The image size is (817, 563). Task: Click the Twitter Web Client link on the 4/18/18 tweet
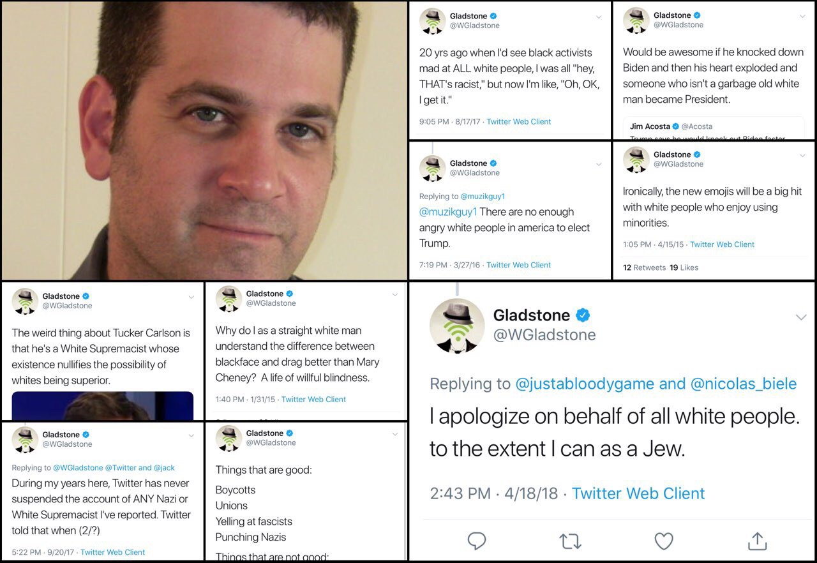click(x=638, y=493)
